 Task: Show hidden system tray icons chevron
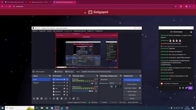tap(169, 108)
